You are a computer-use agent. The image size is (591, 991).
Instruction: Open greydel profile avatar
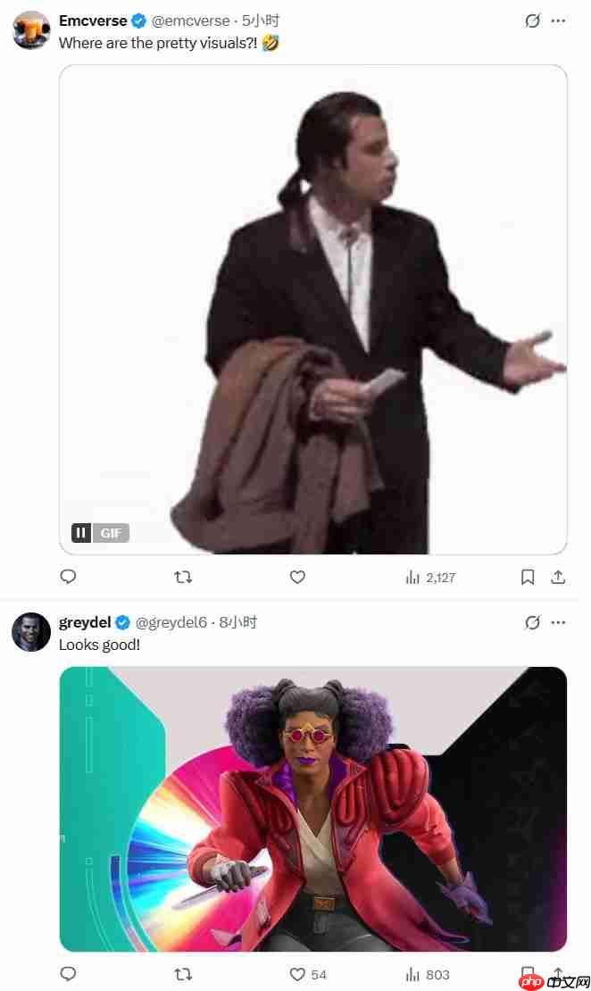pyautogui.click(x=31, y=631)
